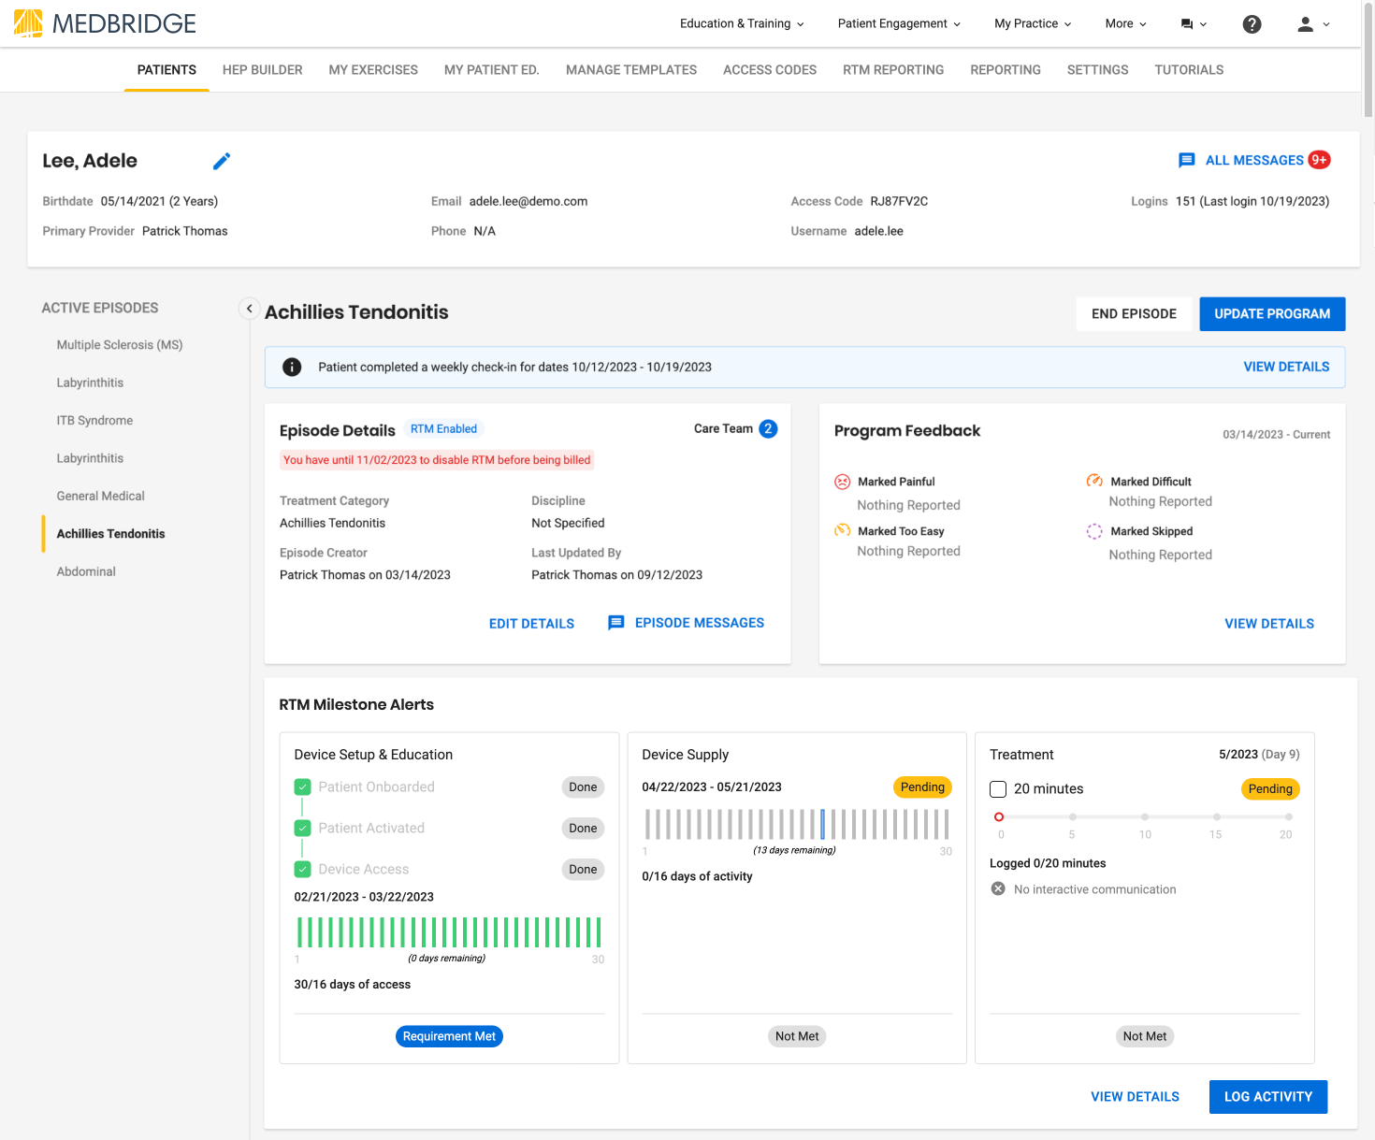The width and height of the screenshot is (1375, 1140).
Task: Open the user account icon menu
Action: click(1313, 24)
